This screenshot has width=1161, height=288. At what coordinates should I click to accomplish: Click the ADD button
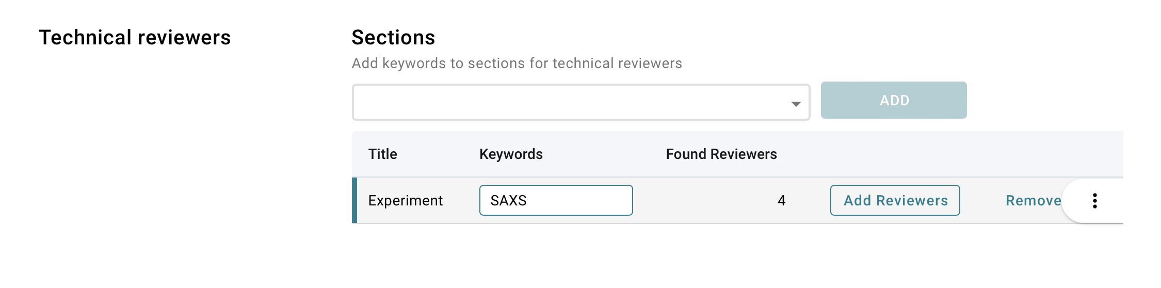tap(894, 100)
